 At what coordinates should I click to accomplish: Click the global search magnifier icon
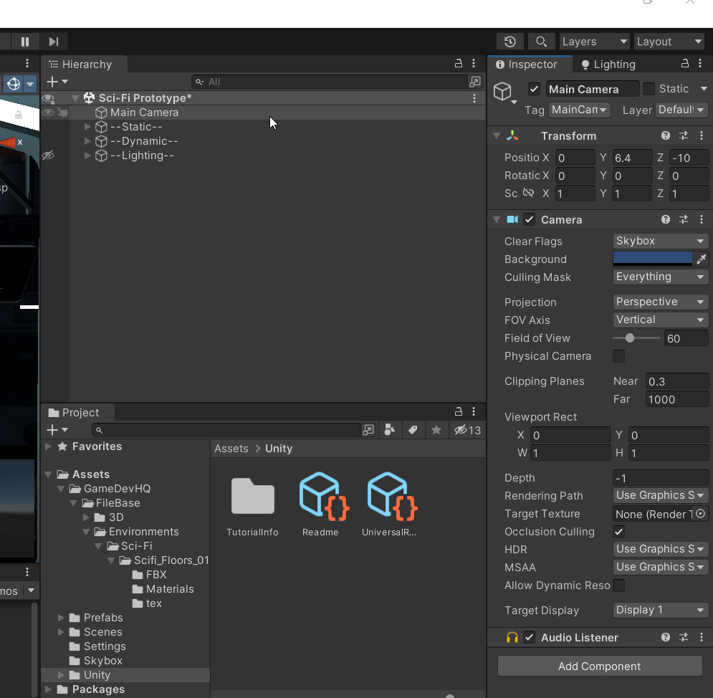(x=542, y=42)
